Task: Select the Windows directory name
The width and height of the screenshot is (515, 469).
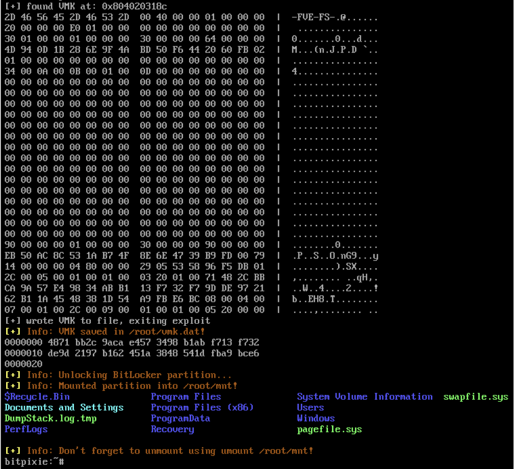Action: coord(316,418)
